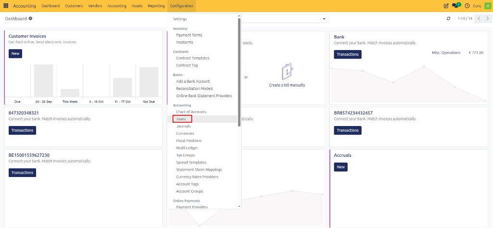Image resolution: width=493 pixels, height=228 pixels.
Task: Open the Bank card title
Action: (339, 37)
